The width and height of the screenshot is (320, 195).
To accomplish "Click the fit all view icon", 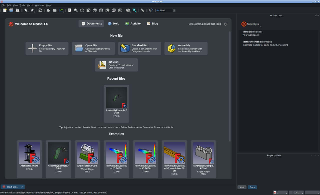I will click(69, 10).
